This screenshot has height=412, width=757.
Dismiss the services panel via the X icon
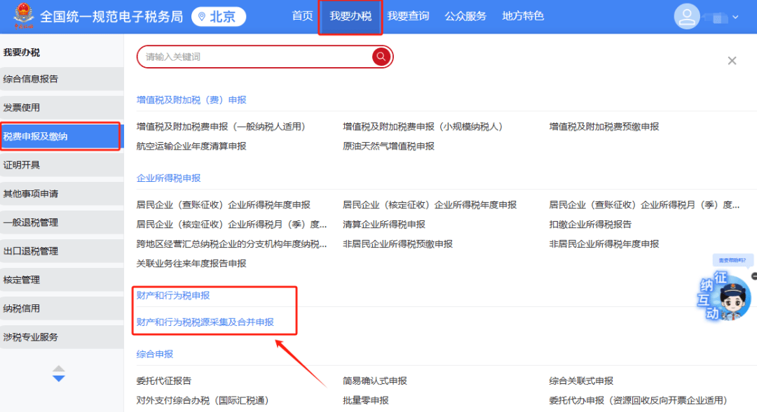pyautogui.click(x=732, y=61)
